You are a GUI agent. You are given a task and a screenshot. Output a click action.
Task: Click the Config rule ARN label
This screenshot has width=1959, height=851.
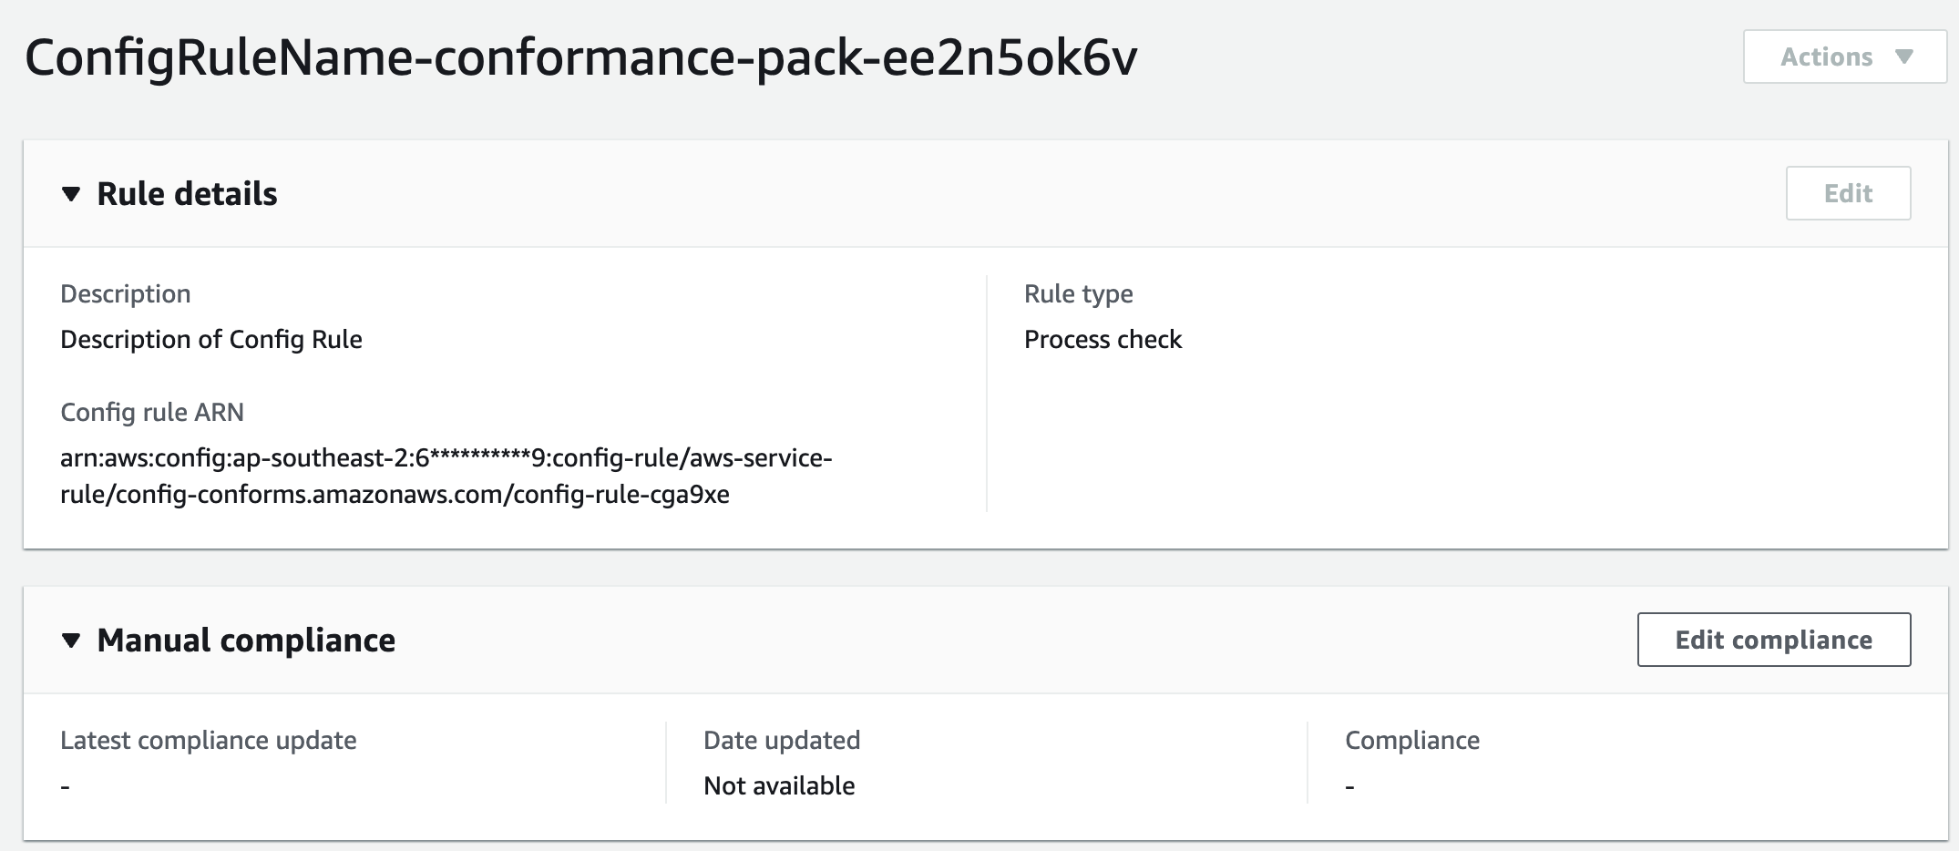click(x=152, y=412)
